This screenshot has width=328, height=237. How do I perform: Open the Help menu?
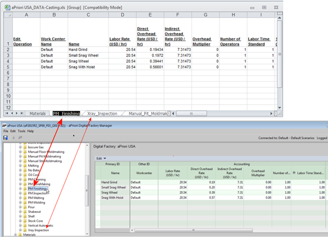[31, 131]
